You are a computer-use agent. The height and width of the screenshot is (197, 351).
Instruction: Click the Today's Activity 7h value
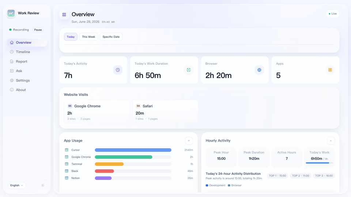point(68,75)
